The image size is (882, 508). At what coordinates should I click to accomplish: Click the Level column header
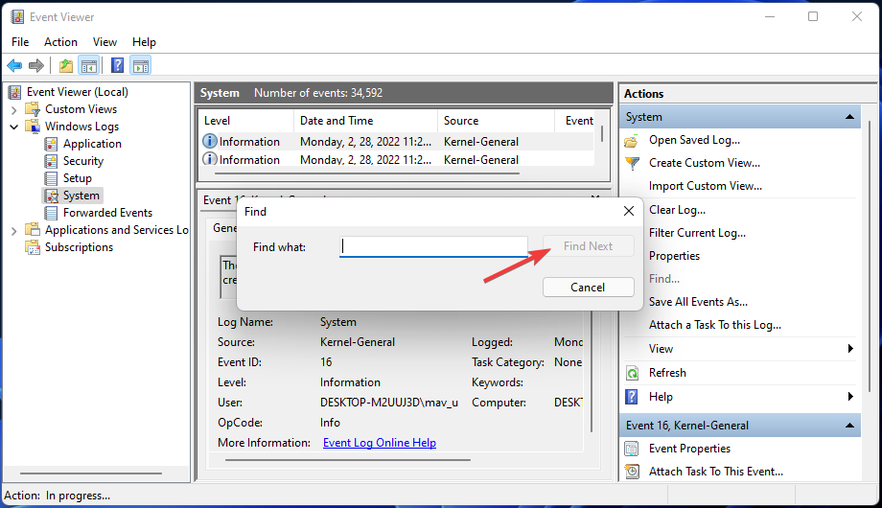tap(246, 121)
